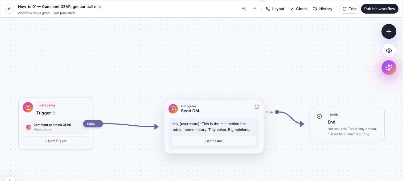
Task: Click the Test button
Action: point(349,9)
